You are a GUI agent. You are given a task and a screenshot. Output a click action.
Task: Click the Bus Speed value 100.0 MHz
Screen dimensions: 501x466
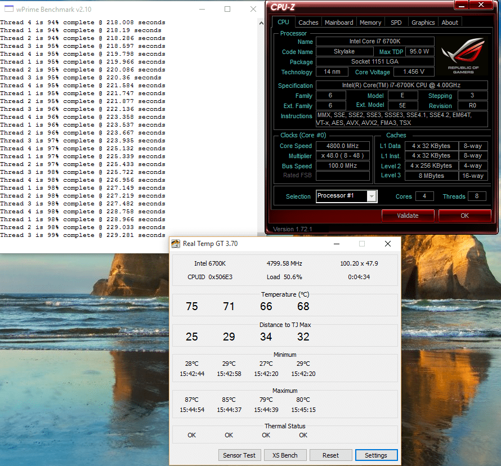coord(342,166)
